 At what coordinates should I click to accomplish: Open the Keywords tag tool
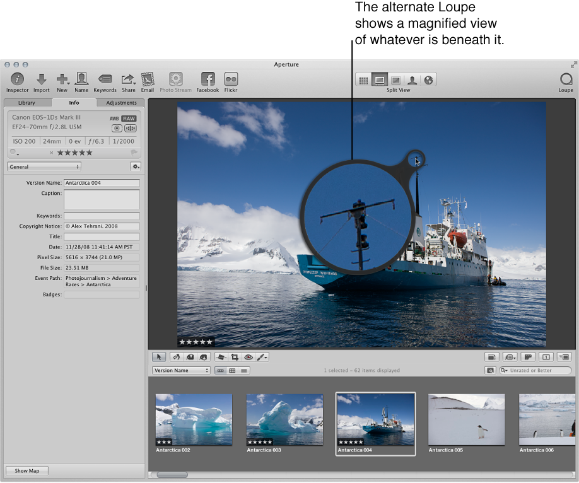(105, 79)
